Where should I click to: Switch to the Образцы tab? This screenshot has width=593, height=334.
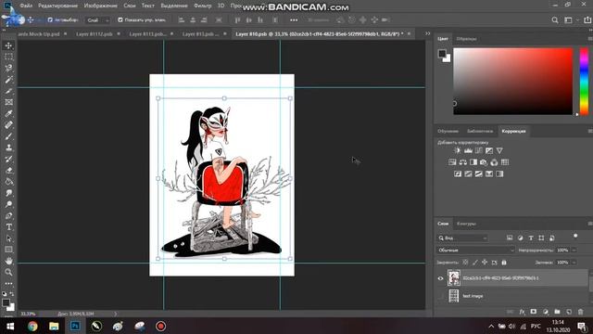pyautogui.click(x=466, y=39)
